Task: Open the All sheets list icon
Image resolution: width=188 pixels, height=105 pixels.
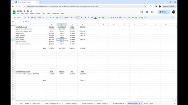Action: [21, 103]
